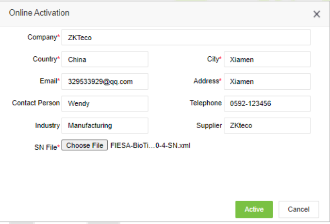Click the Company input field containing ZKTeco

pos(186,37)
